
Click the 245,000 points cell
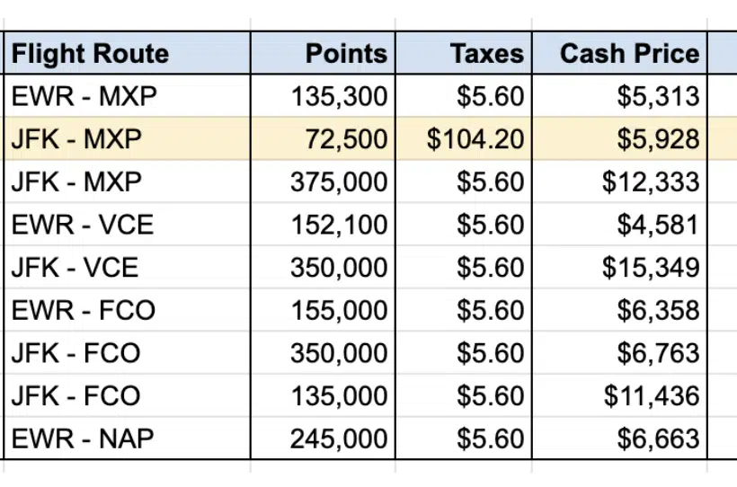pyautogui.click(x=339, y=438)
